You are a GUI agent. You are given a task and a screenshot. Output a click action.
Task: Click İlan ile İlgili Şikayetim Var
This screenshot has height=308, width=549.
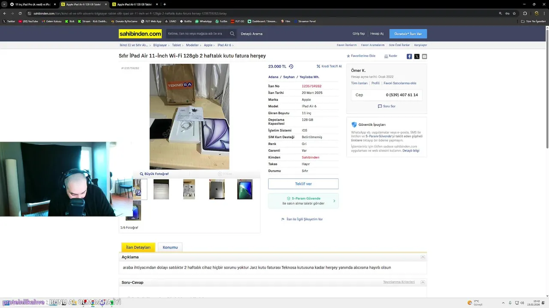tap(302, 219)
